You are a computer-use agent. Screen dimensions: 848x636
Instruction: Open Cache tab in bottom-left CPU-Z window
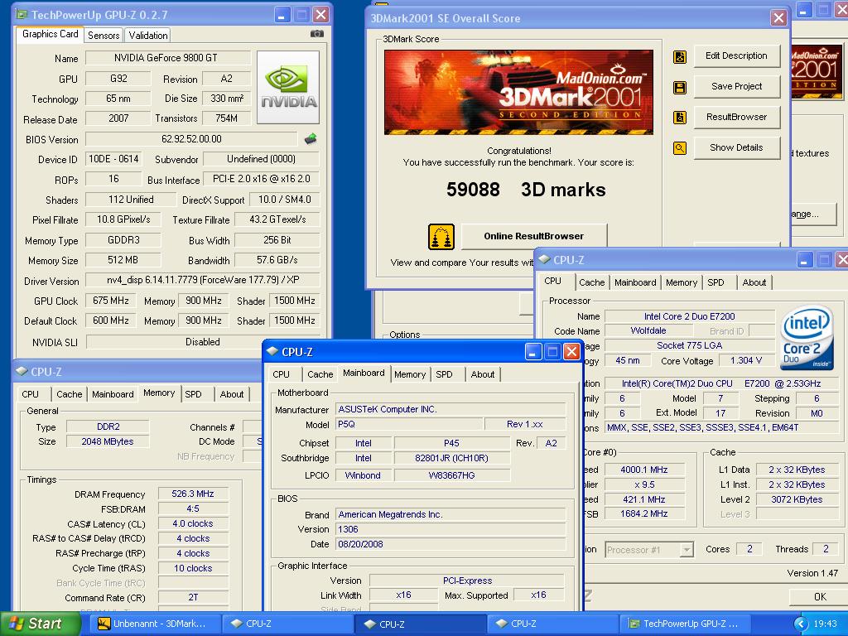[70, 394]
